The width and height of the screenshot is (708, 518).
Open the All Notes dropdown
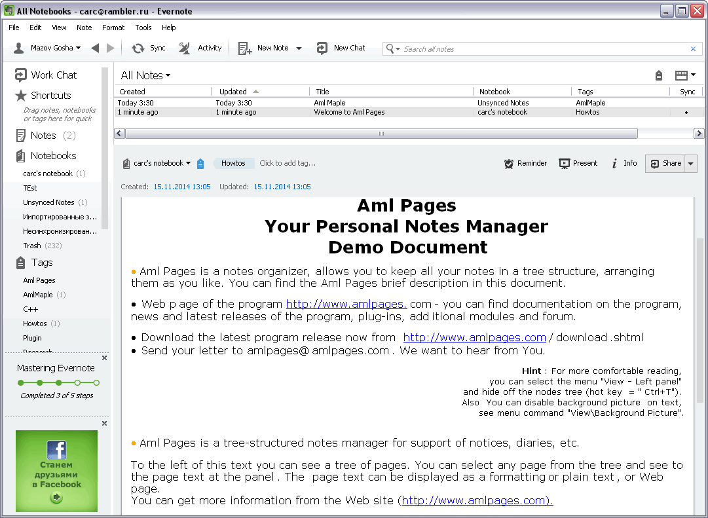pos(145,75)
